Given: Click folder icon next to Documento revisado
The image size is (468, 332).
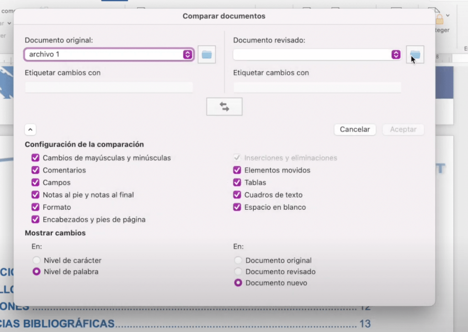Looking at the screenshot, I should [415, 55].
